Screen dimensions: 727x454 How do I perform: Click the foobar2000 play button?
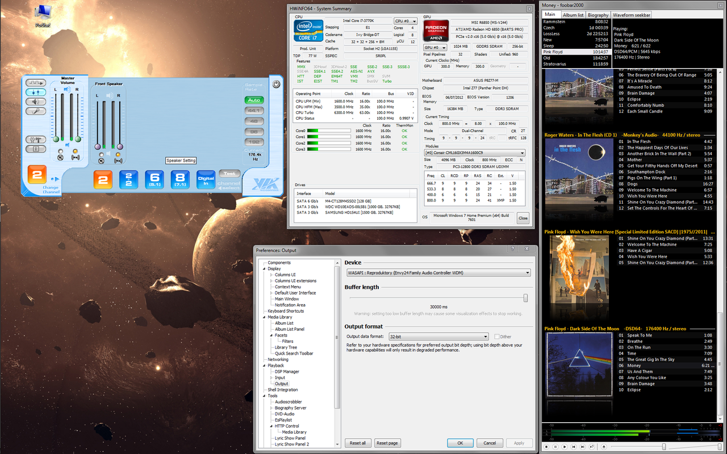pos(565,447)
